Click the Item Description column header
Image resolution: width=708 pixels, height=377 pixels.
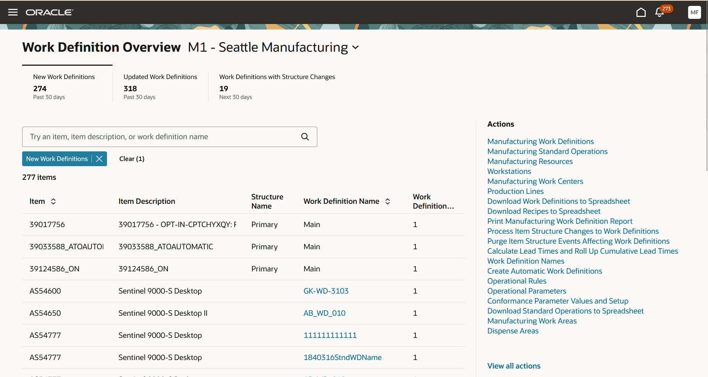[x=146, y=201]
